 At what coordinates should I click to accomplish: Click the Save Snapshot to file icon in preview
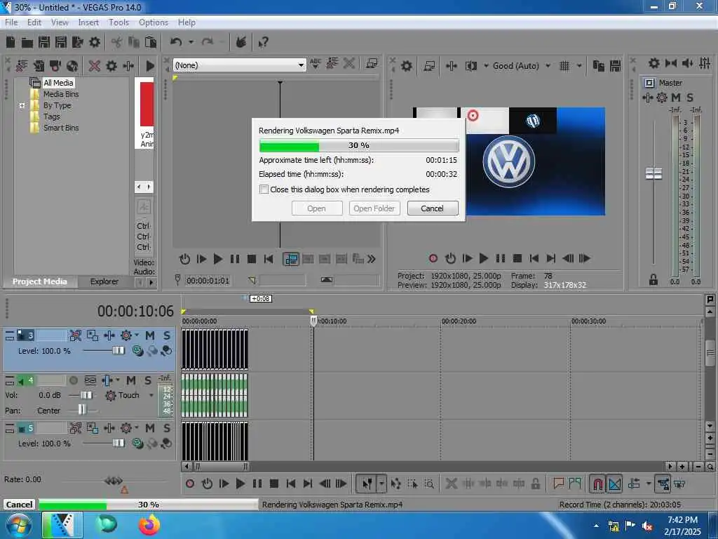pyautogui.click(x=616, y=66)
